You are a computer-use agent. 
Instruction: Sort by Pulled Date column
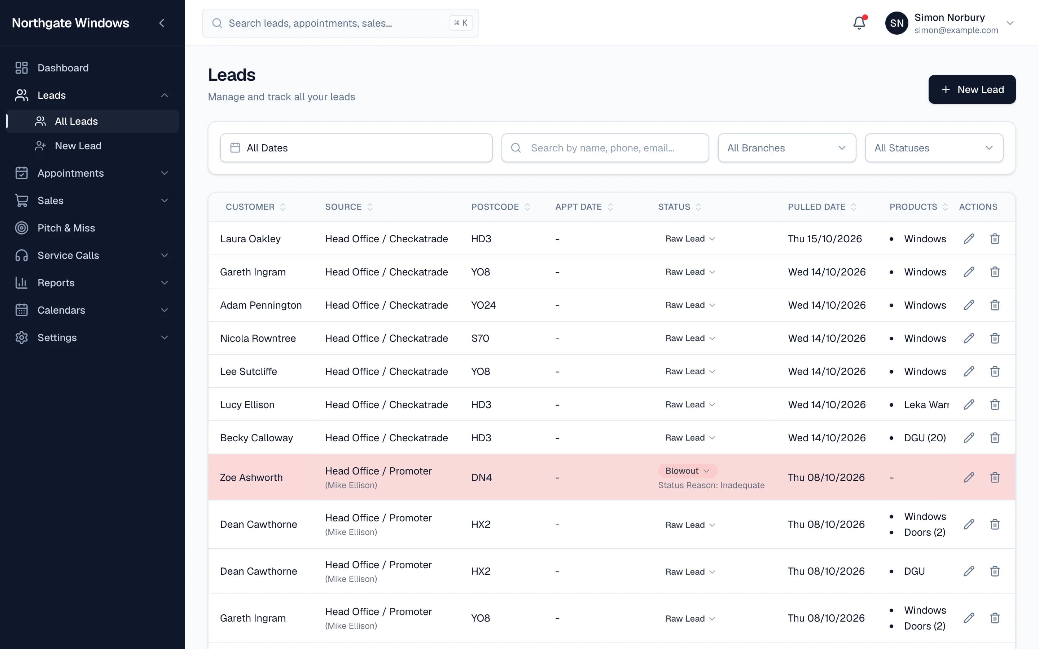click(x=822, y=207)
